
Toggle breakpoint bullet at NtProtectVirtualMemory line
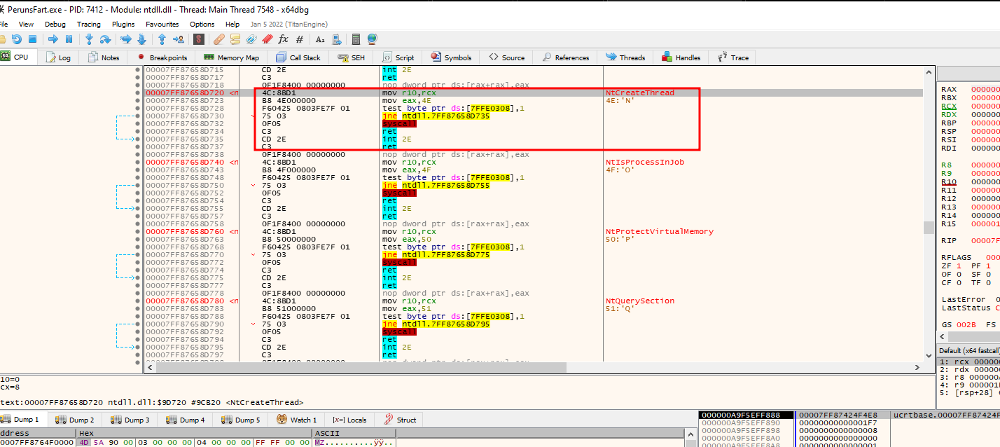pyautogui.click(x=137, y=232)
